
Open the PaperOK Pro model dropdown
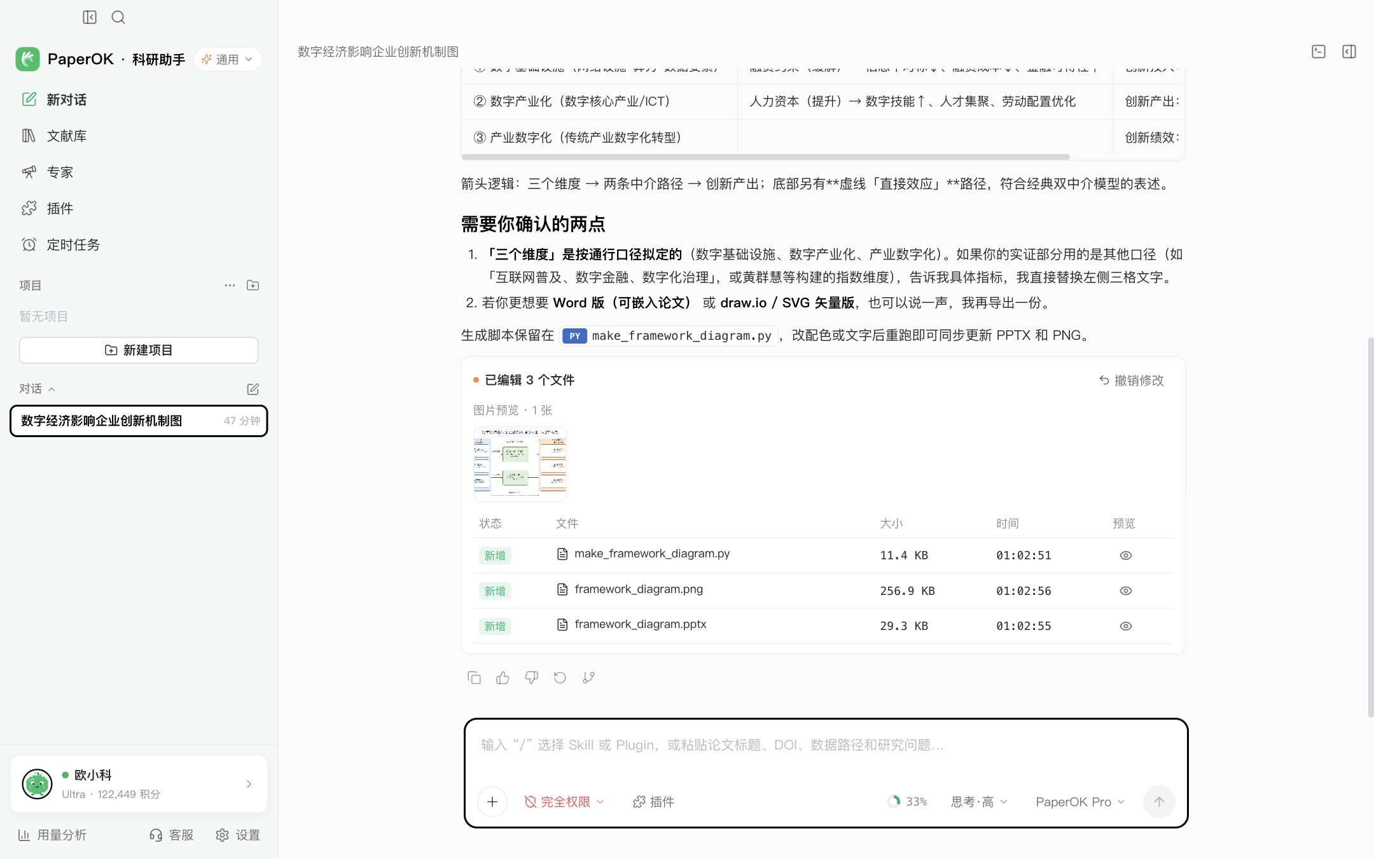click(1080, 802)
